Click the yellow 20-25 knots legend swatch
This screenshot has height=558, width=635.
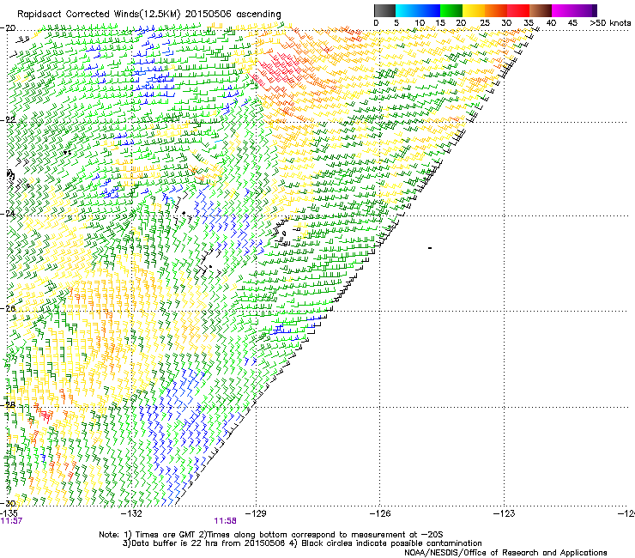coord(474,10)
